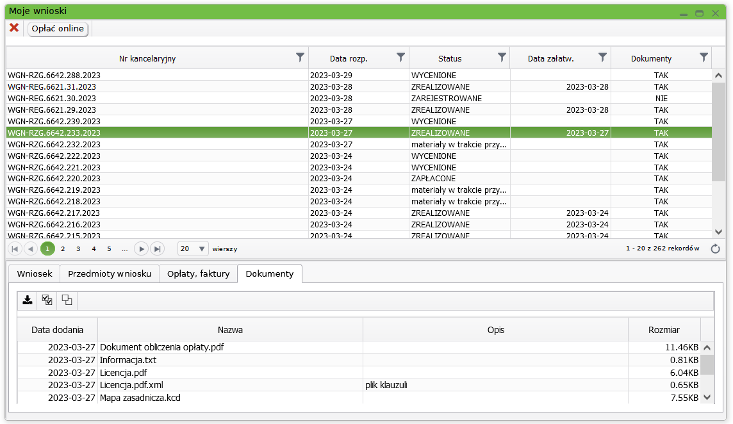Refresh the requests table
733x424 pixels.
point(716,249)
